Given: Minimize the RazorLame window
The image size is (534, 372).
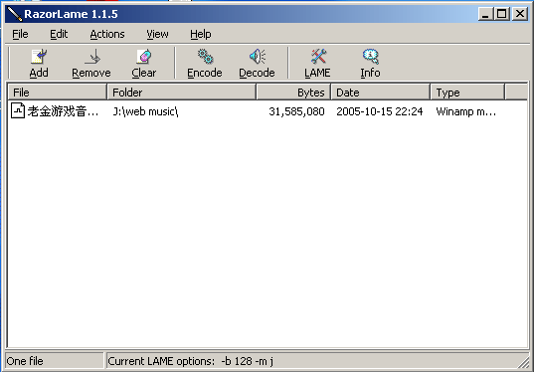Looking at the screenshot, I should pos(485,14).
